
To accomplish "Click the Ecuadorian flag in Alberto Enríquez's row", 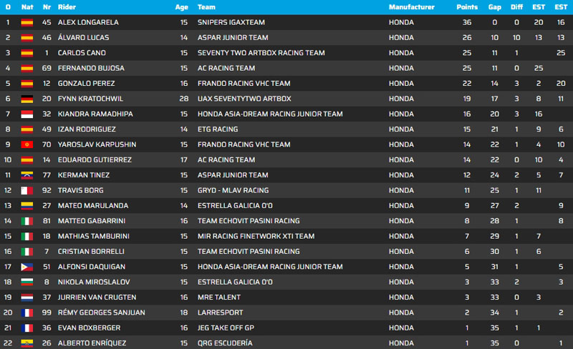I will [27, 343].
